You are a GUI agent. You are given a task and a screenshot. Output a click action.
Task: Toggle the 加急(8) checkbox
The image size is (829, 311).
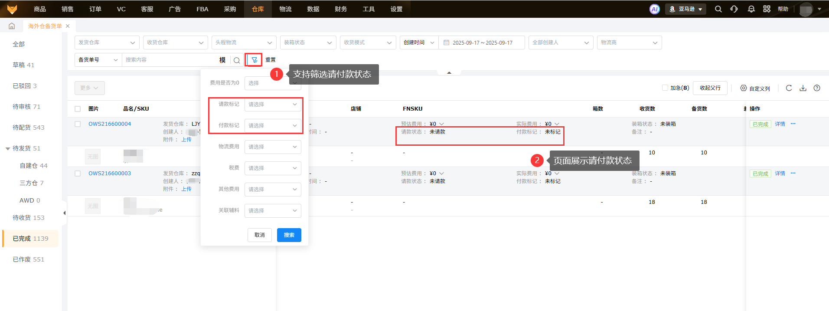665,88
